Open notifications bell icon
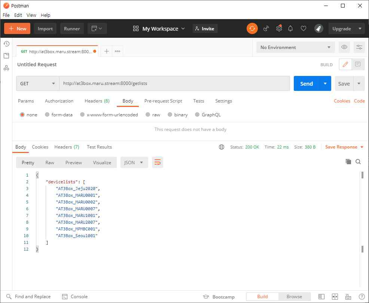This screenshot has width=369, height=303. click(290, 29)
